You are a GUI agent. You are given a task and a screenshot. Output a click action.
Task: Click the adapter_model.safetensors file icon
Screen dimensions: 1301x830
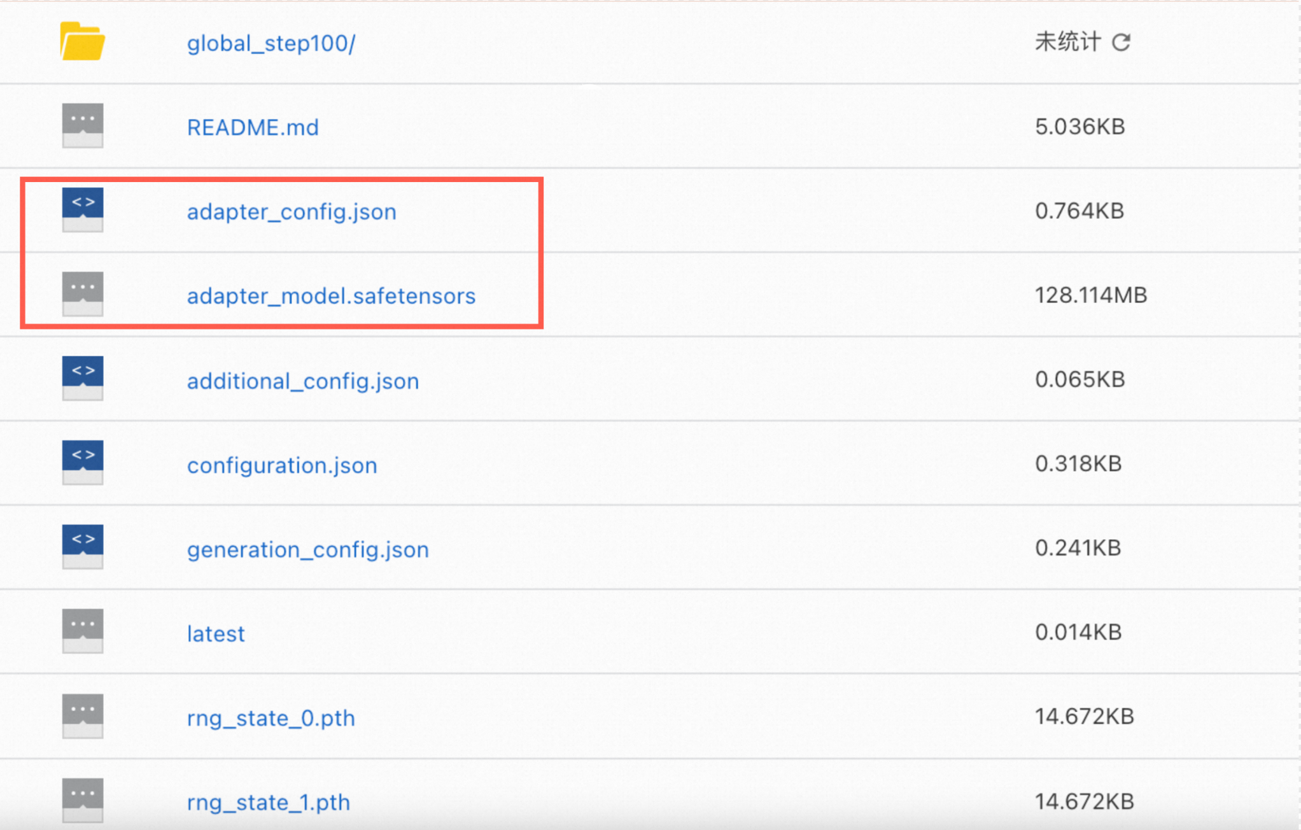point(83,294)
